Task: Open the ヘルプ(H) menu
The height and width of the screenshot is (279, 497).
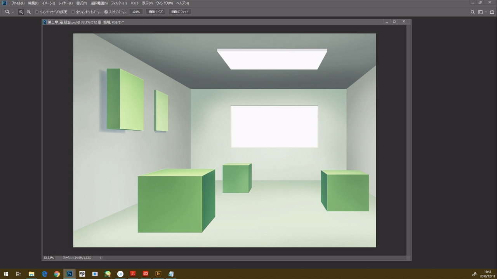Action: point(182,3)
